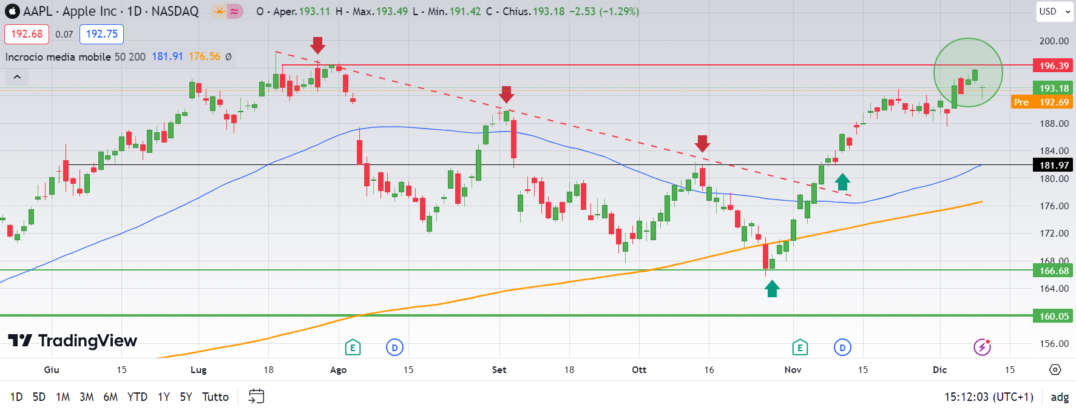Click the red 196.39 price label
This screenshot has height=410, width=1076.
coord(1053,66)
